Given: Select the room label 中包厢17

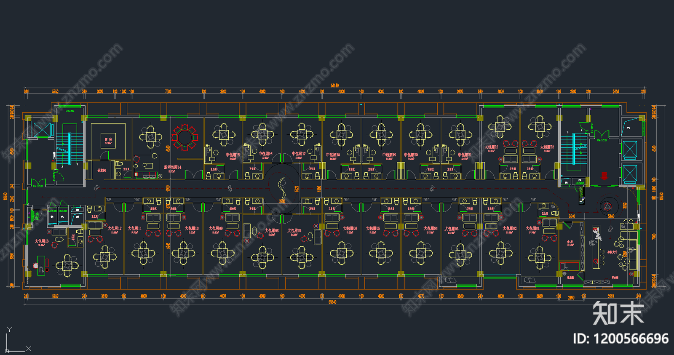Looking at the screenshot, I should (x=299, y=154).
